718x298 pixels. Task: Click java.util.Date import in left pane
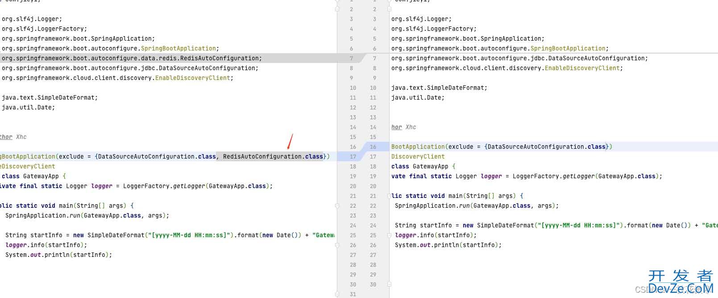click(x=28, y=107)
